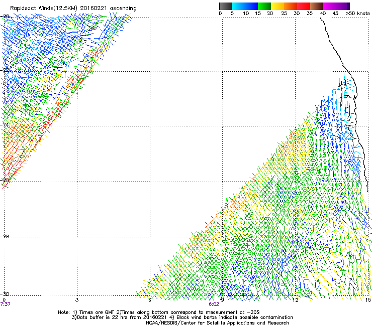Click the 'Data buffer is 22 hrs' note line

[x=182, y=317]
